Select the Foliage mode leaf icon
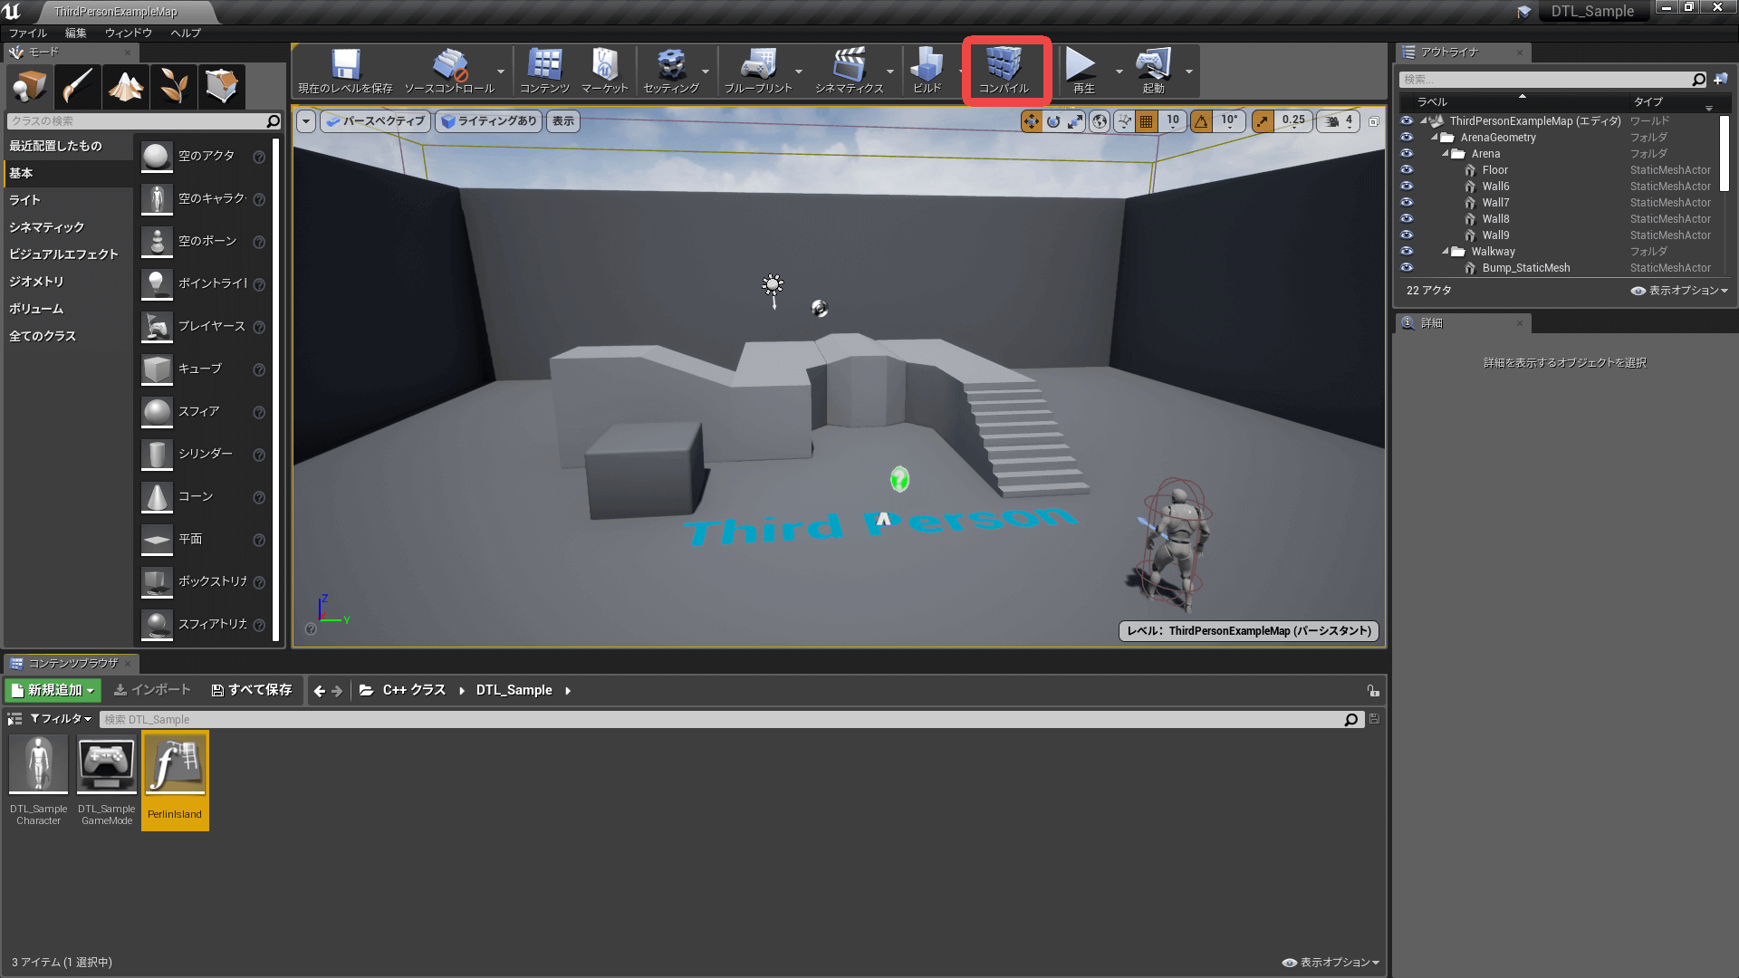This screenshot has width=1739, height=978. (173, 87)
